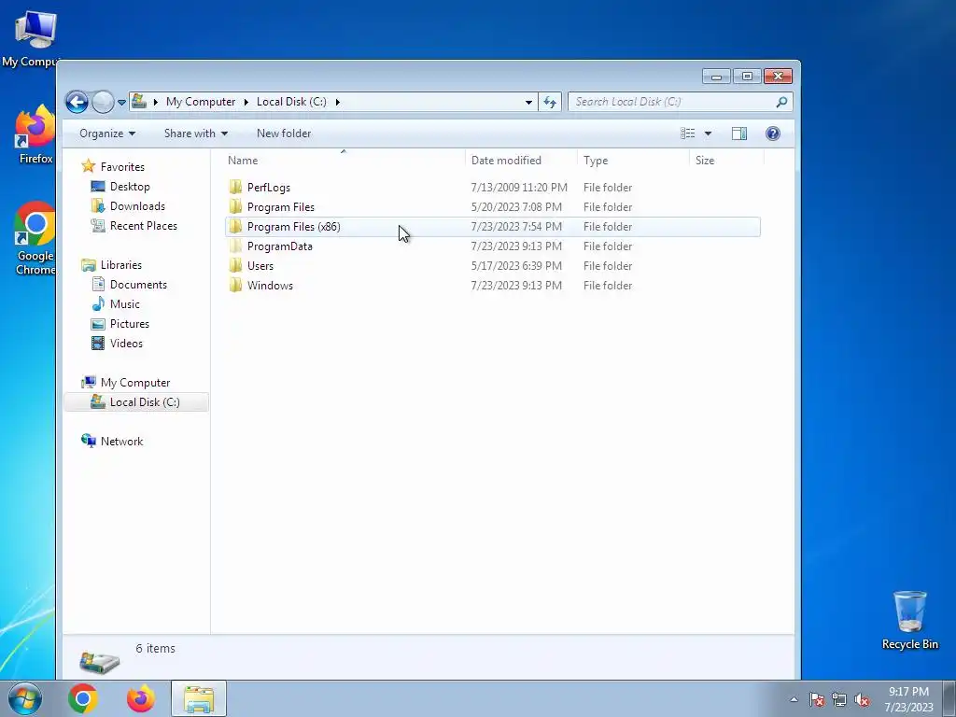Click the Show desktop button
The image size is (956, 717).
pyautogui.click(x=949, y=698)
